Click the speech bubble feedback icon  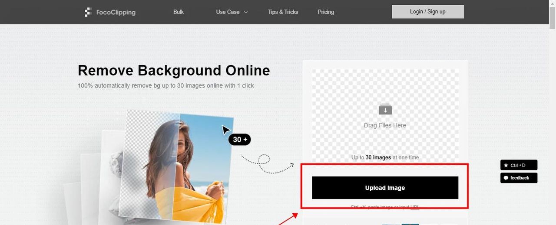pos(506,178)
